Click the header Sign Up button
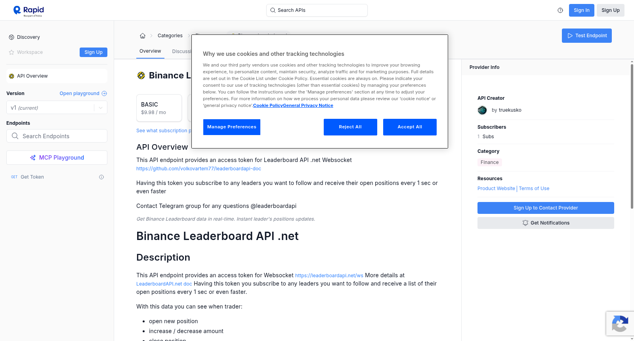 click(610, 10)
